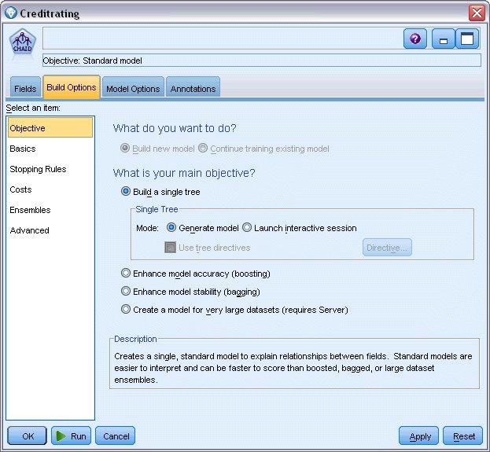Screen dimensions: 490x452
Task: Click the OK button
Action: click(28, 435)
